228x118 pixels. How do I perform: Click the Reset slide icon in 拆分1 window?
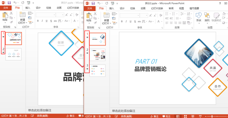tap(30, 18)
